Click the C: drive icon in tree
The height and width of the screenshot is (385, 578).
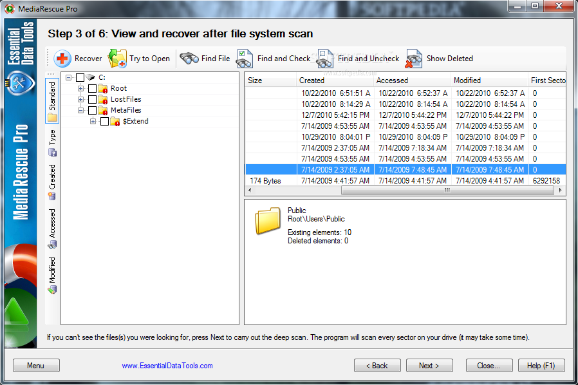[x=90, y=77]
